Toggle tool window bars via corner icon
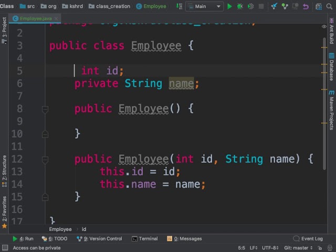 tap(5, 248)
